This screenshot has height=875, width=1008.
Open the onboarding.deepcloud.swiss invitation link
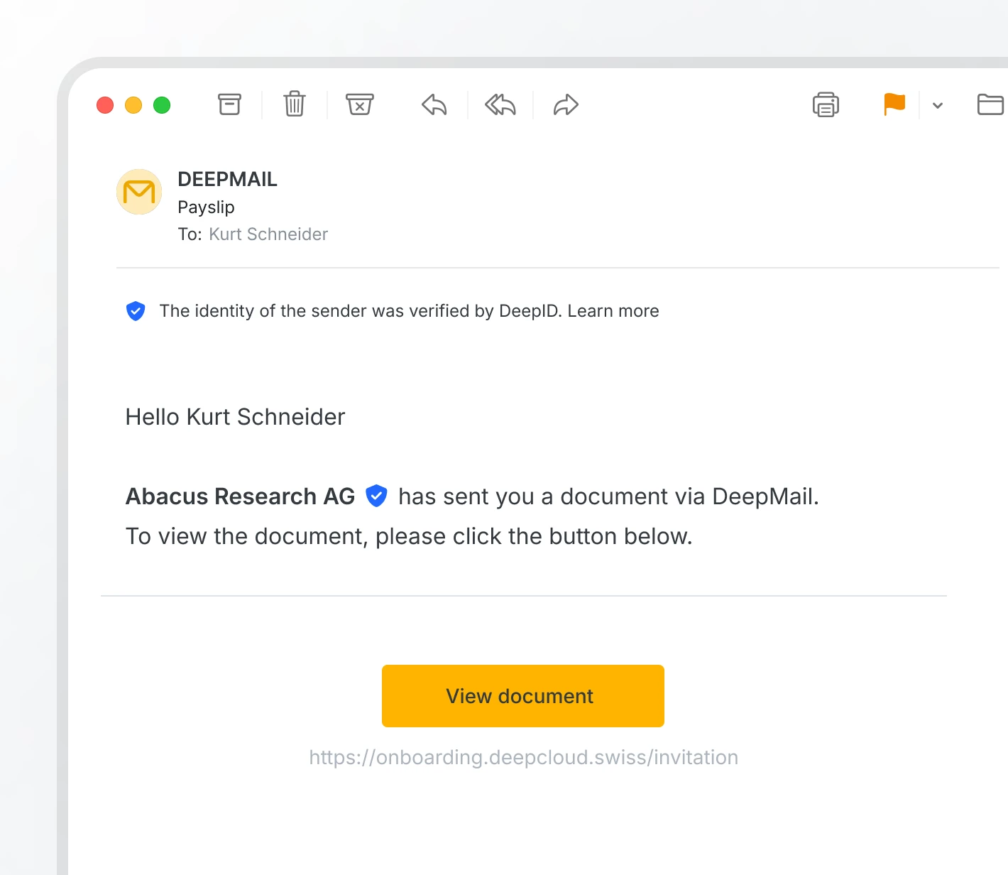524,757
